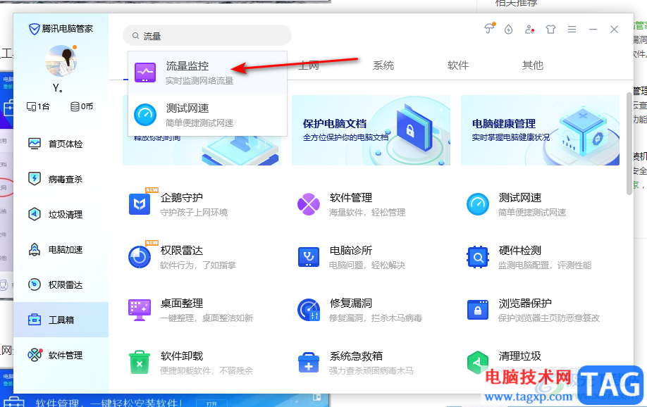This screenshot has width=647, height=407.
Task: Open the 保护电脑文档 banner
Action: 371,130
